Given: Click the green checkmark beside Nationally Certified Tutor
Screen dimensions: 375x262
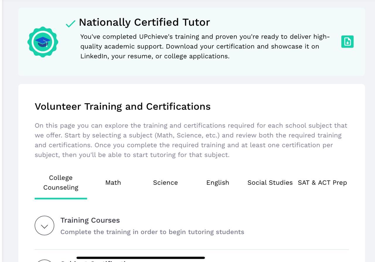Looking at the screenshot, I should (x=70, y=24).
